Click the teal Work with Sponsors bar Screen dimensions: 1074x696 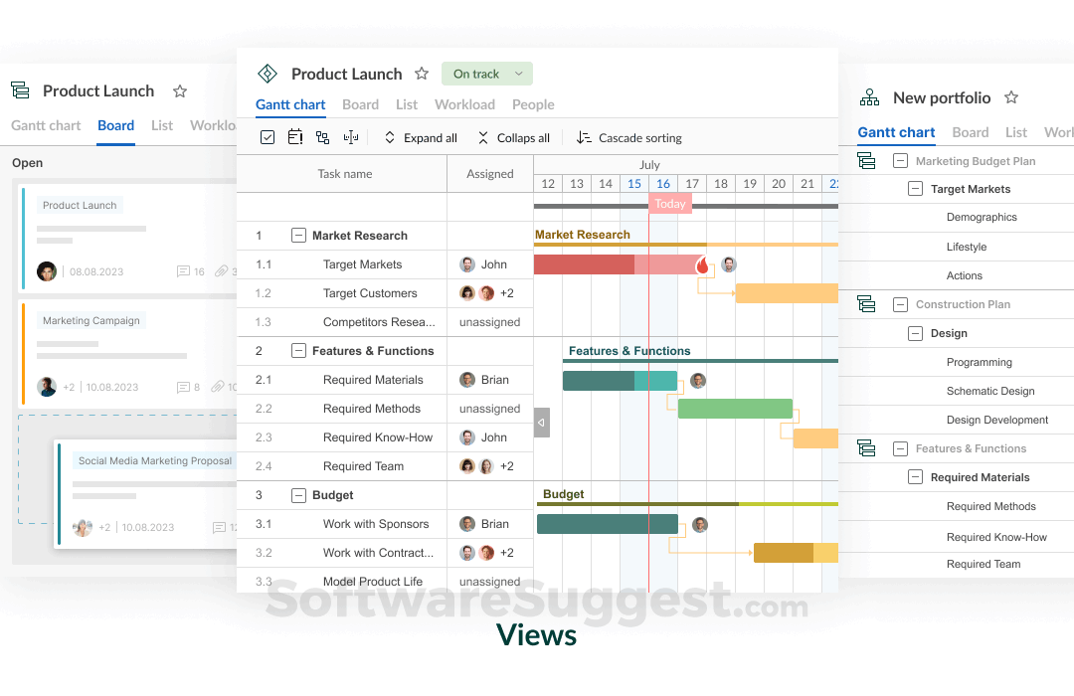pyautogui.click(x=607, y=524)
